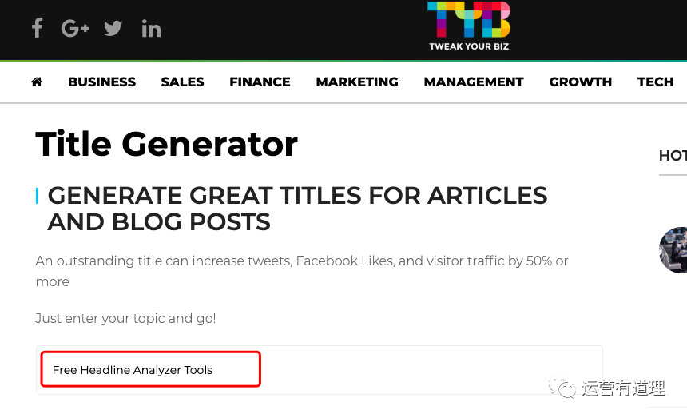Visit the Twitter bird icon link

tap(113, 29)
